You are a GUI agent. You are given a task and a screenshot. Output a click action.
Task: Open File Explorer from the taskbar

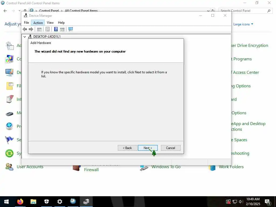click(33, 202)
